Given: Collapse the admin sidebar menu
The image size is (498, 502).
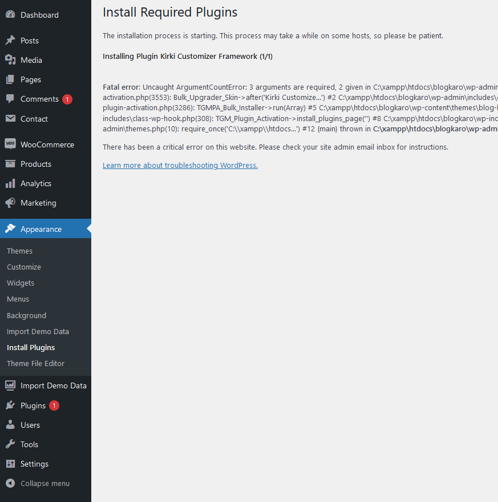Looking at the screenshot, I should click(x=44, y=483).
